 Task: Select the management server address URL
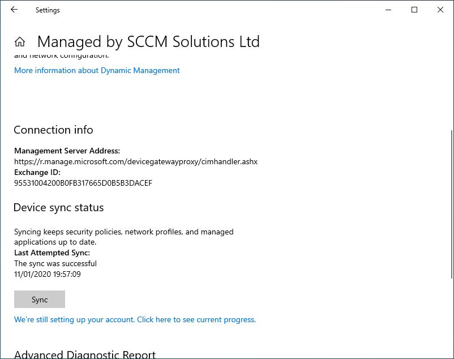tap(136, 161)
